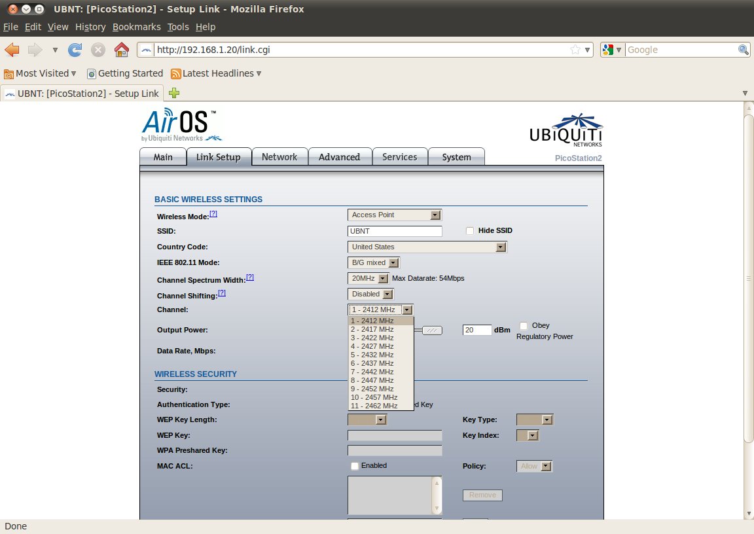The width and height of the screenshot is (754, 534).
Task: Click the Stop loading icon
Action: tap(98, 50)
